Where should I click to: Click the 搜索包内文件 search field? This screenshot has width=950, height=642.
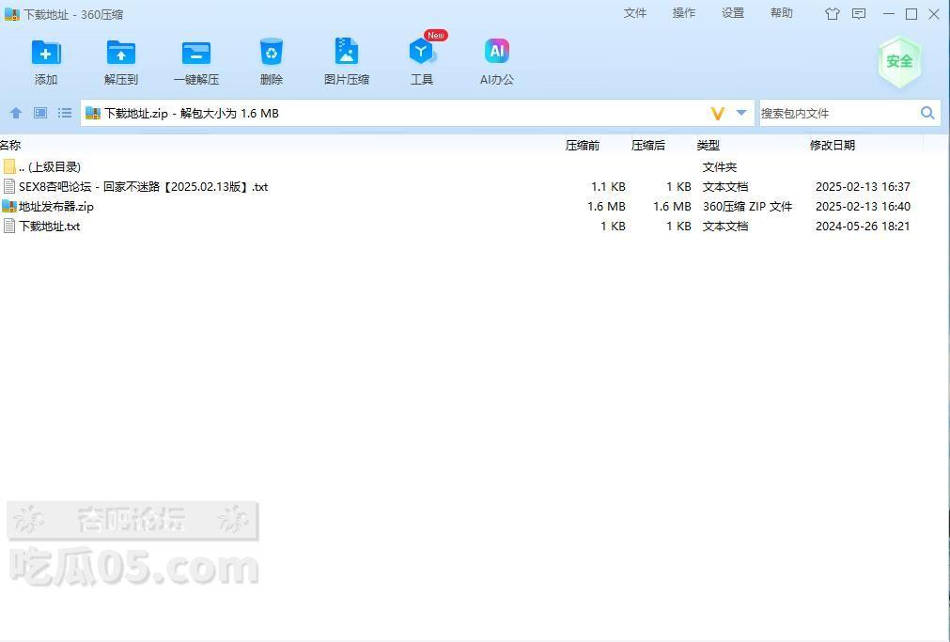836,113
